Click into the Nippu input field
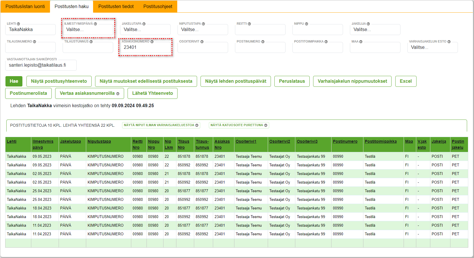This screenshot has height=258, width=474. [318, 30]
